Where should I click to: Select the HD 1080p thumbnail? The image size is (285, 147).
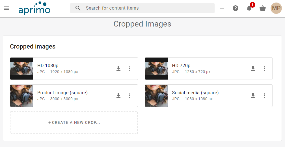(21, 69)
